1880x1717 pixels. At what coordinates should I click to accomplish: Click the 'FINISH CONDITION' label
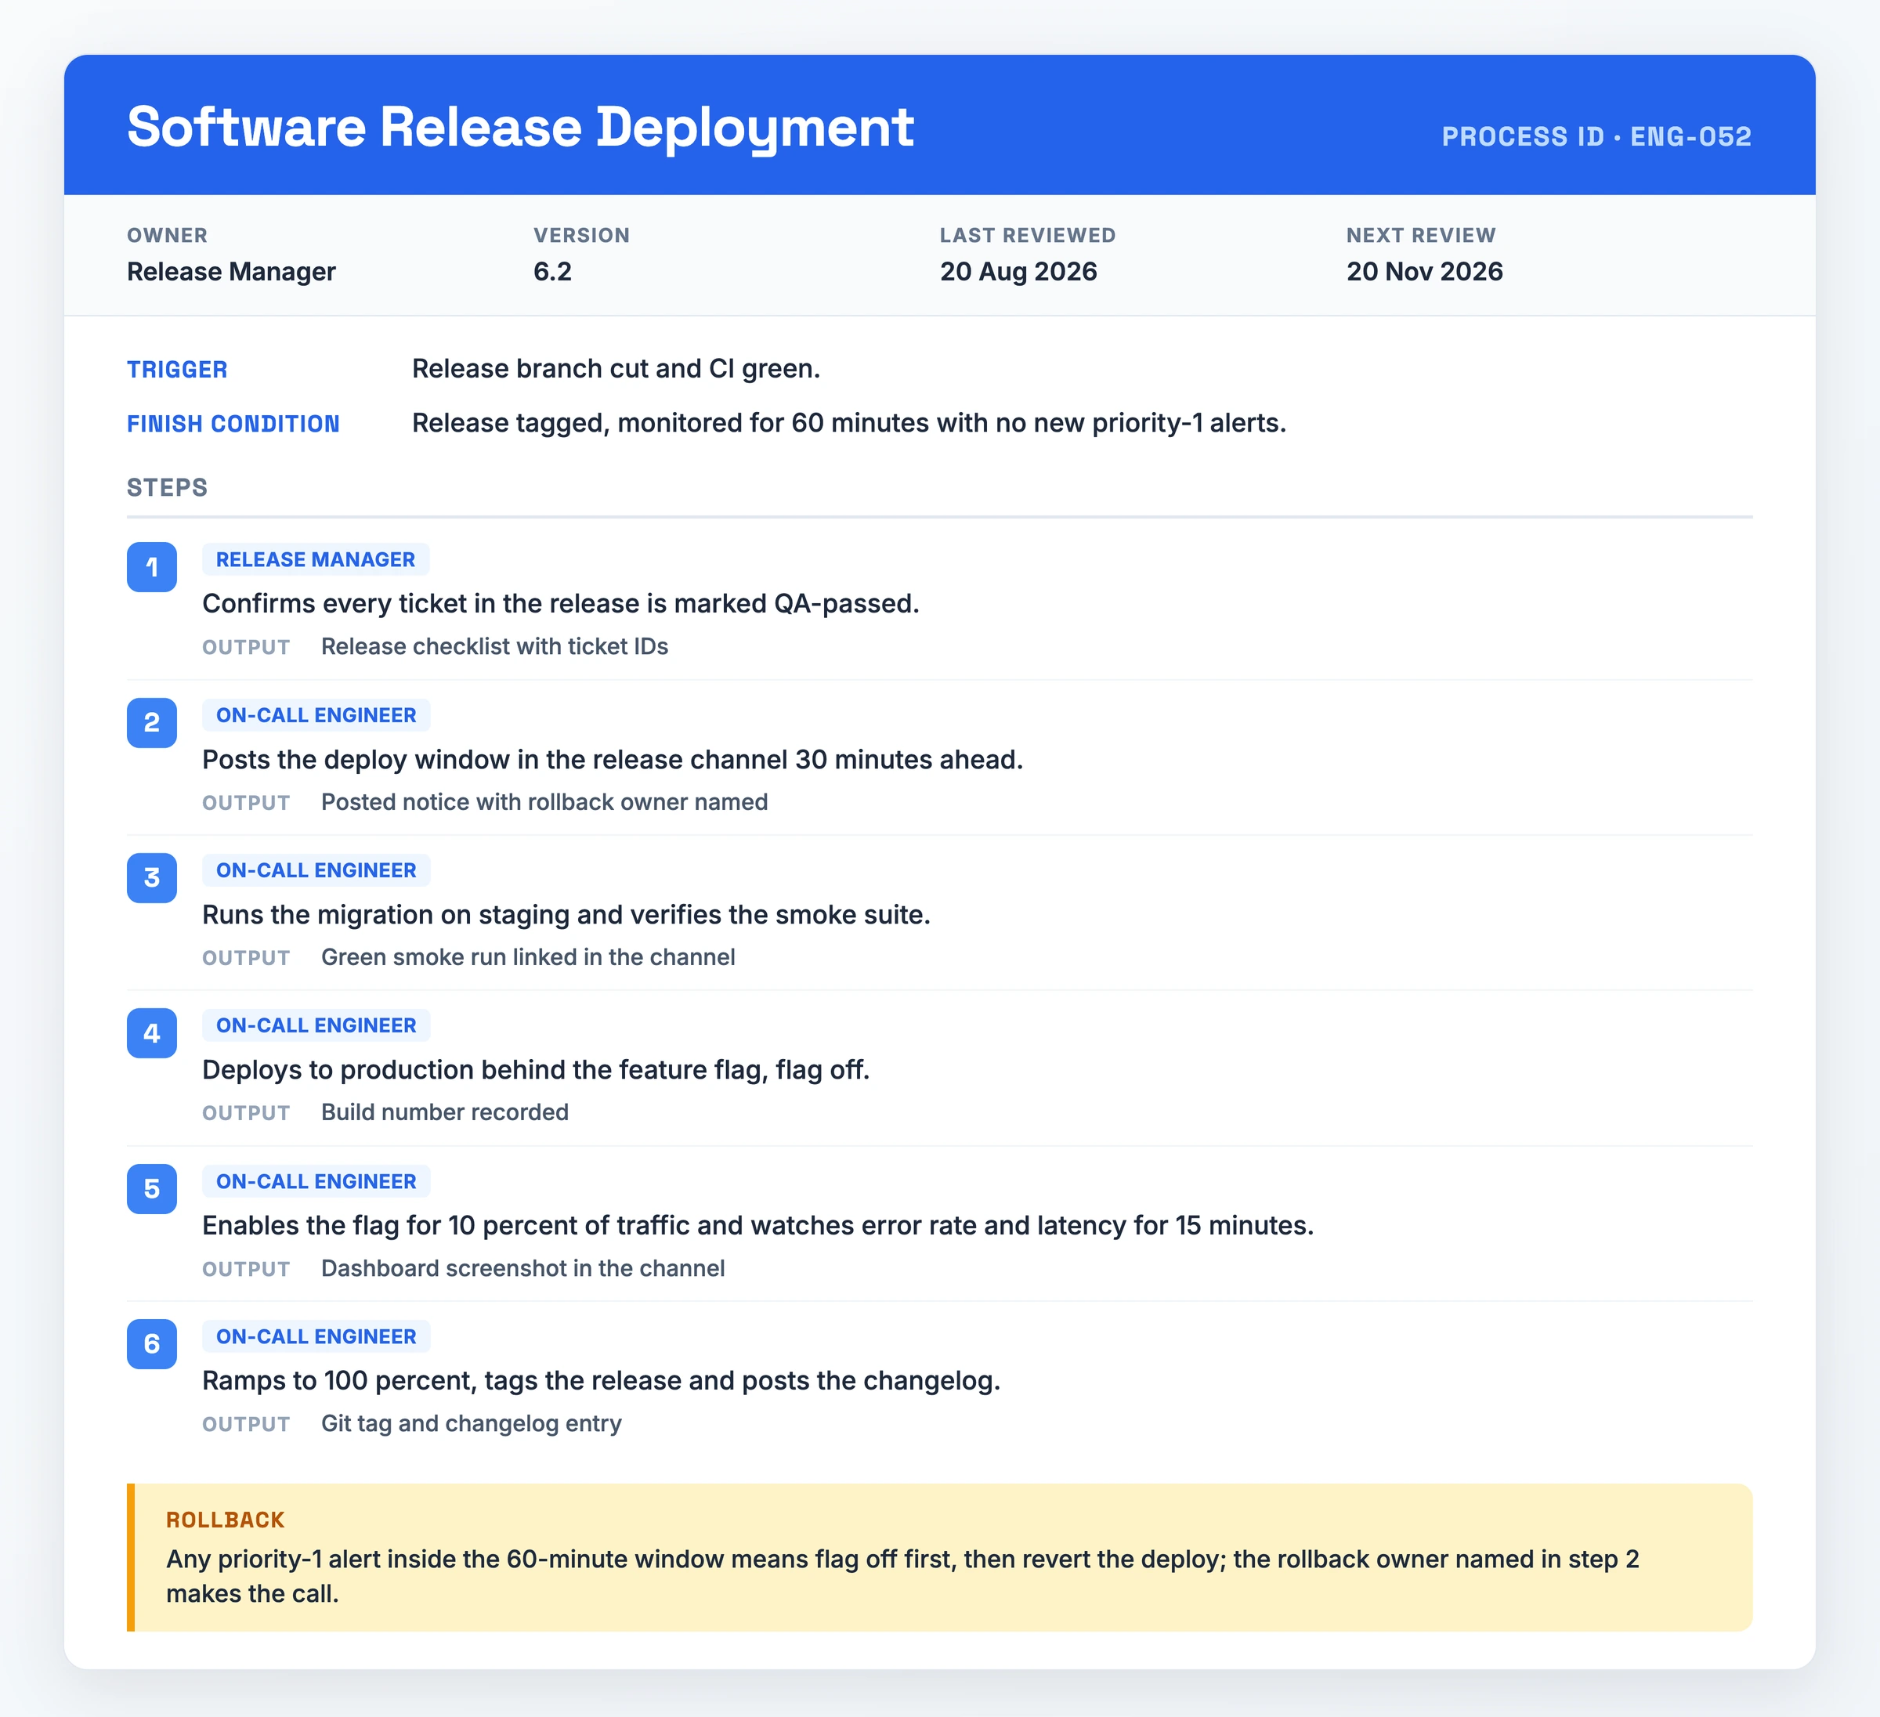233,424
